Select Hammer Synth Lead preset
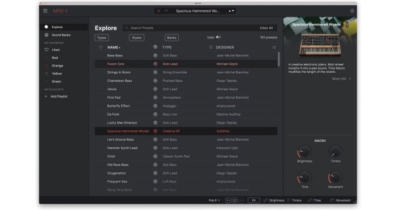 point(186,148)
